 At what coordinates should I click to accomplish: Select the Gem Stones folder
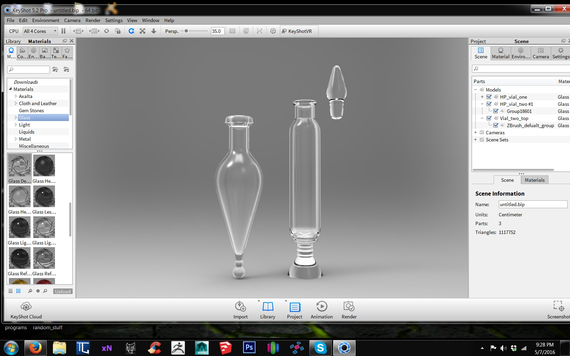(32, 111)
